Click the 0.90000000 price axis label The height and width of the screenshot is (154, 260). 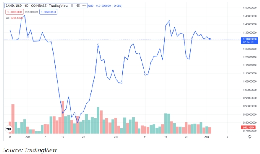coord(250,106)
